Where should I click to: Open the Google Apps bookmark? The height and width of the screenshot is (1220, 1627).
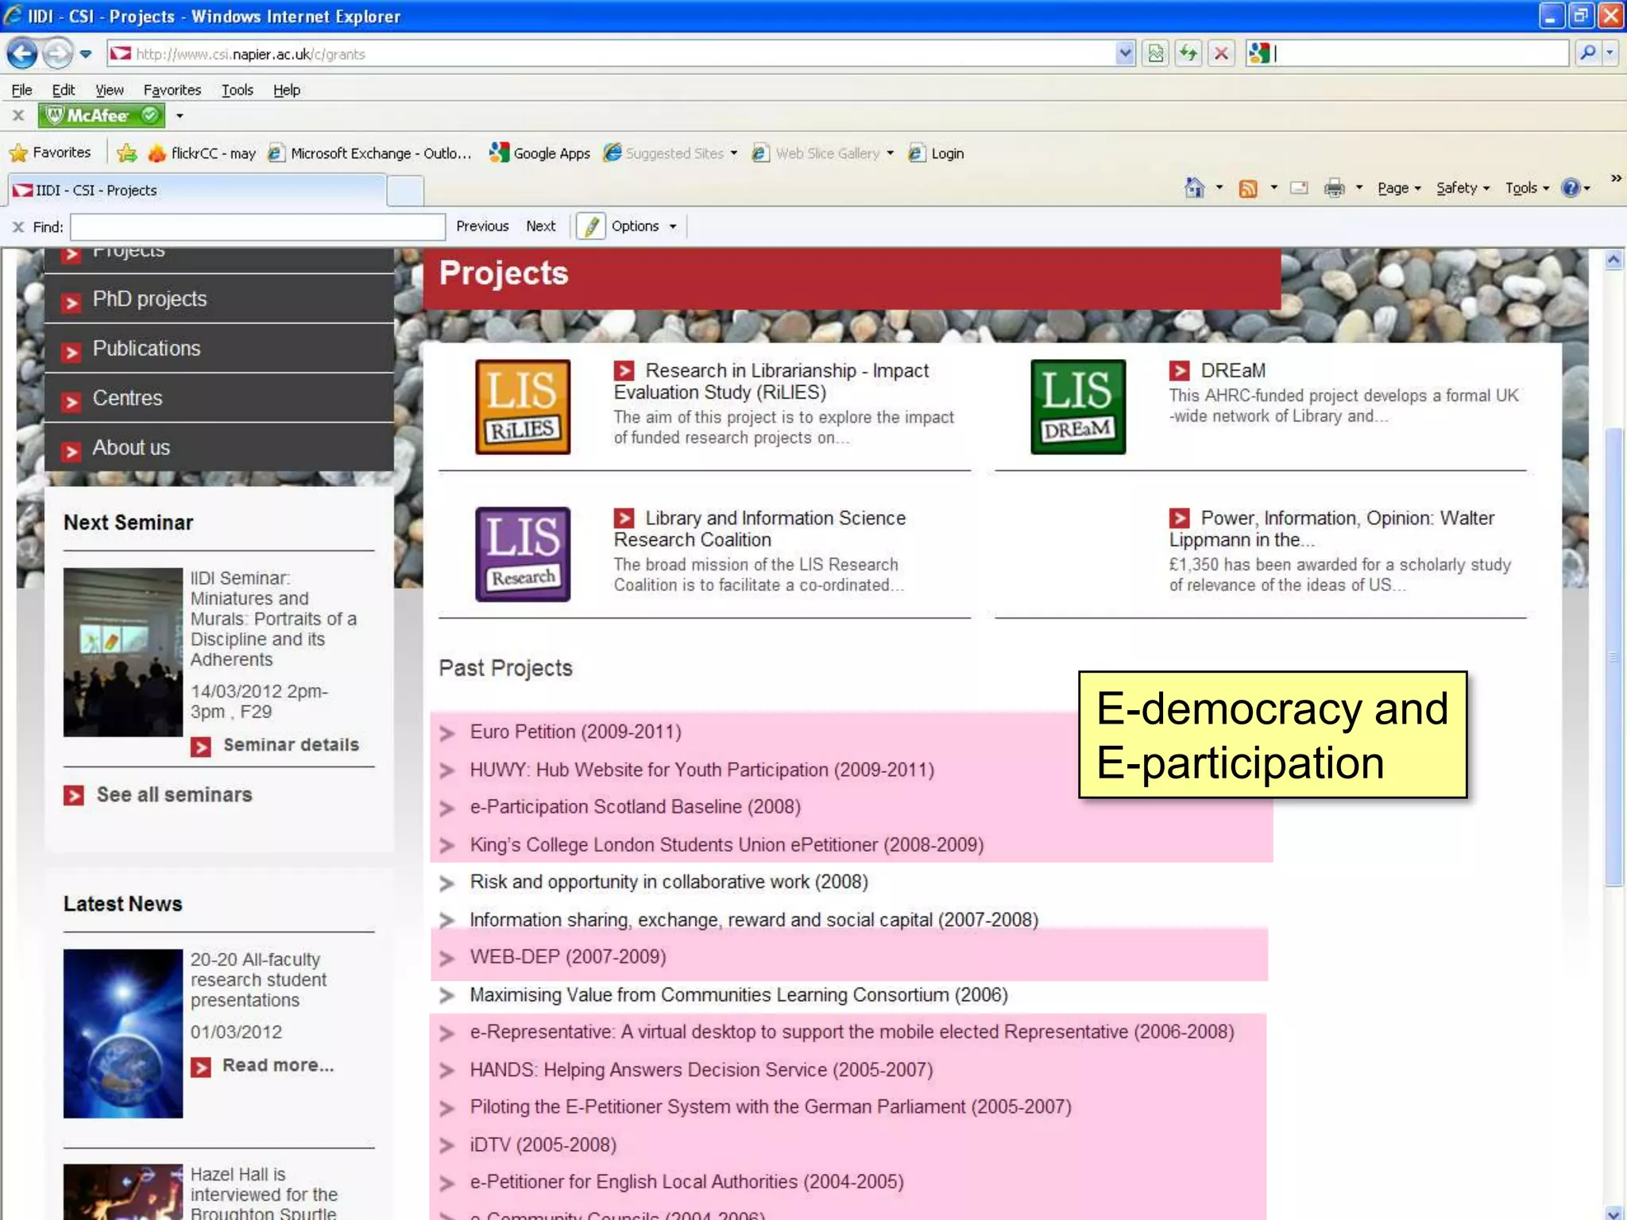[539, 152]
